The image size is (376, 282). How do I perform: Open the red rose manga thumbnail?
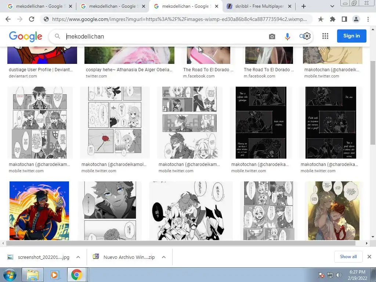(x=115, y=123)
